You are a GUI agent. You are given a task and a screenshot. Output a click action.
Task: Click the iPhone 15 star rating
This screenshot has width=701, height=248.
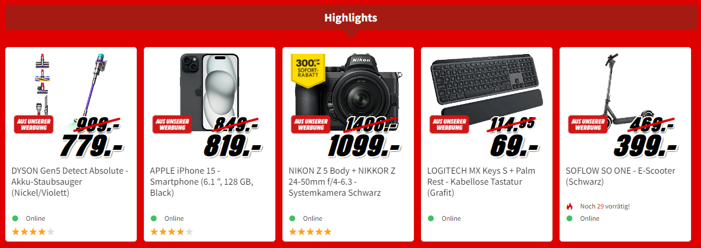172,232
